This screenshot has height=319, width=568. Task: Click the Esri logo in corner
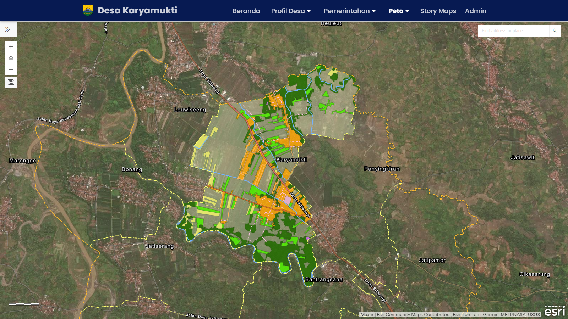pos(555,311)
